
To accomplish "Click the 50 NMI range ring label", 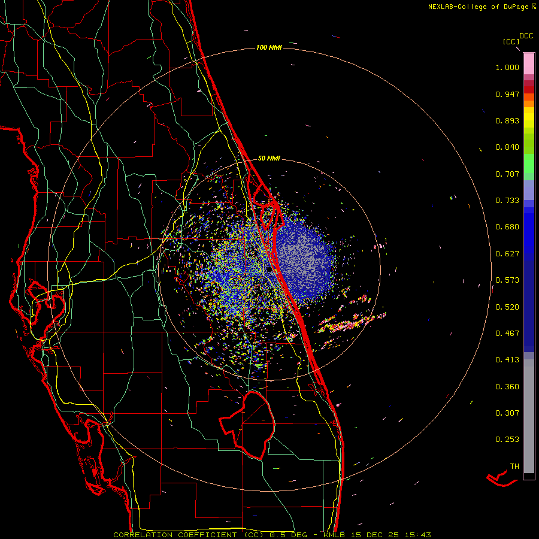I will 269,158.
